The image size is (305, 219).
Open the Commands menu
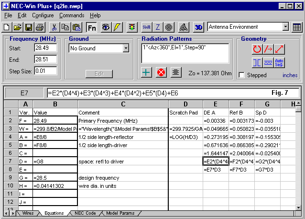[72, 15]
